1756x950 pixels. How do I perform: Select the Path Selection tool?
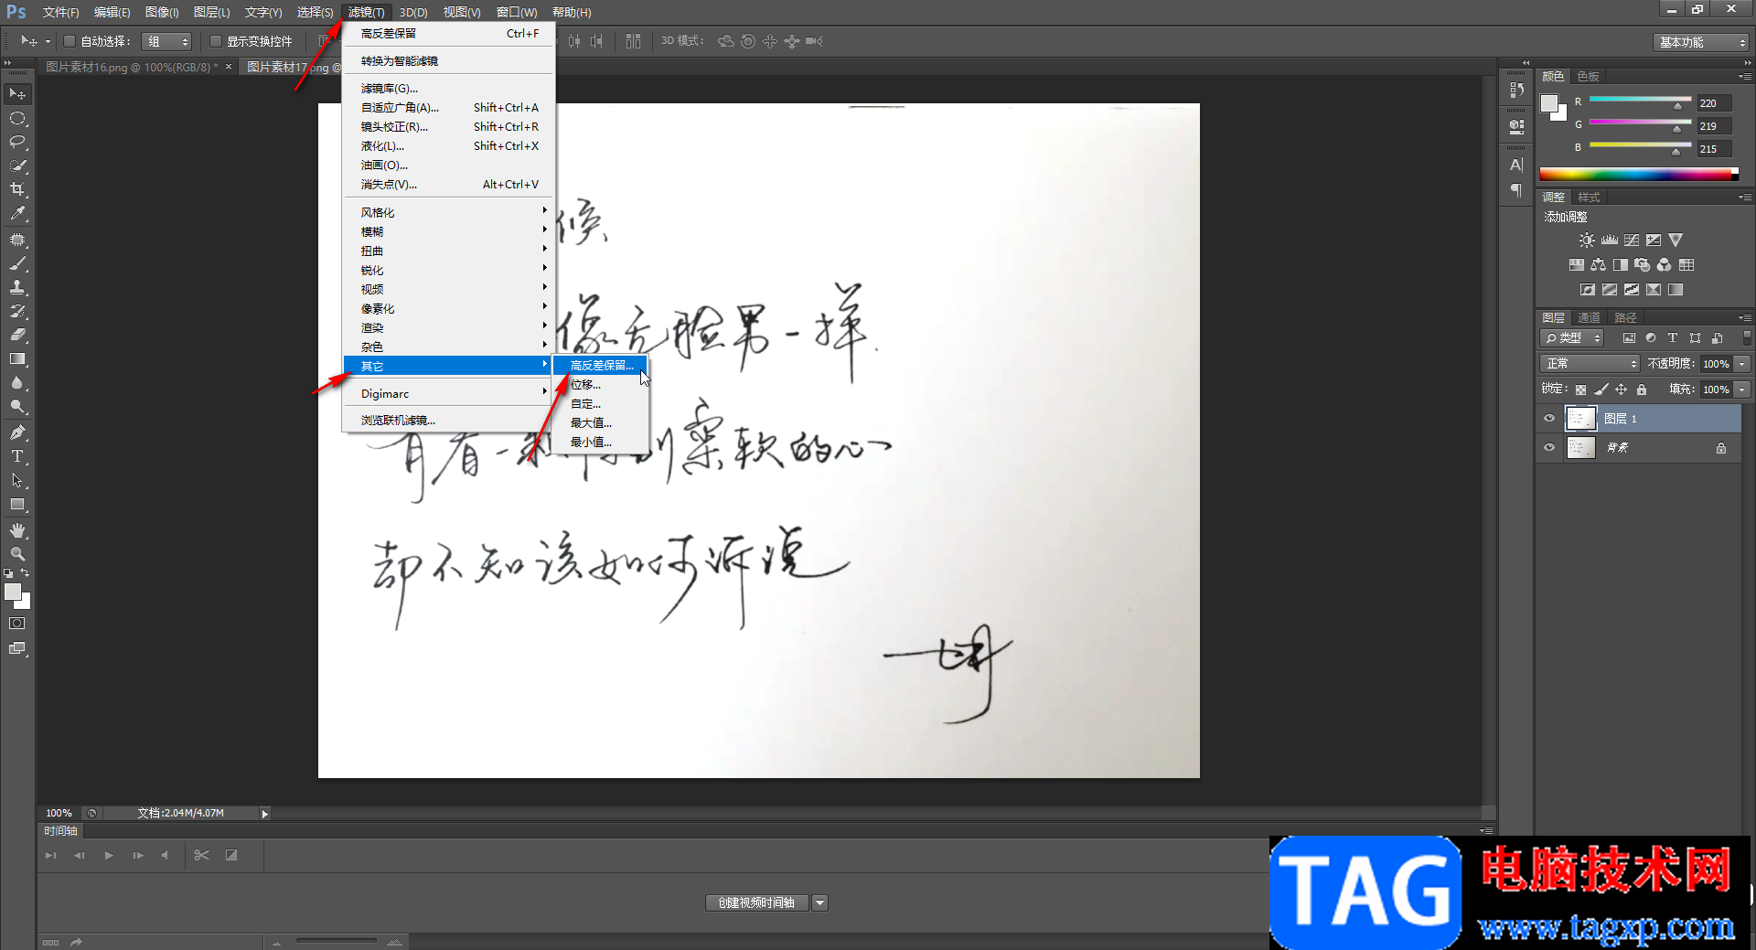pyautogui.click(x=17, y=480)
